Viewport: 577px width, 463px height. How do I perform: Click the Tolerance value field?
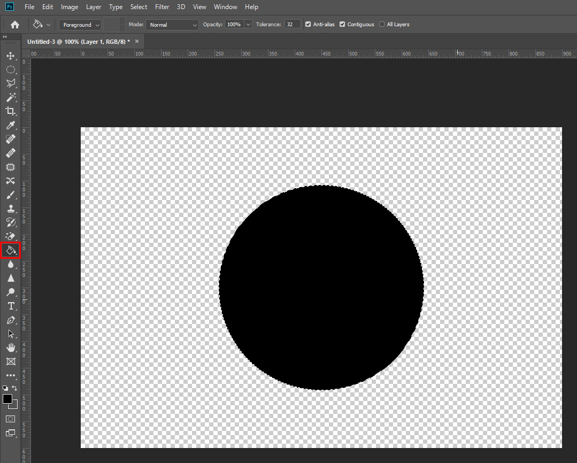[x=292, y=25]
